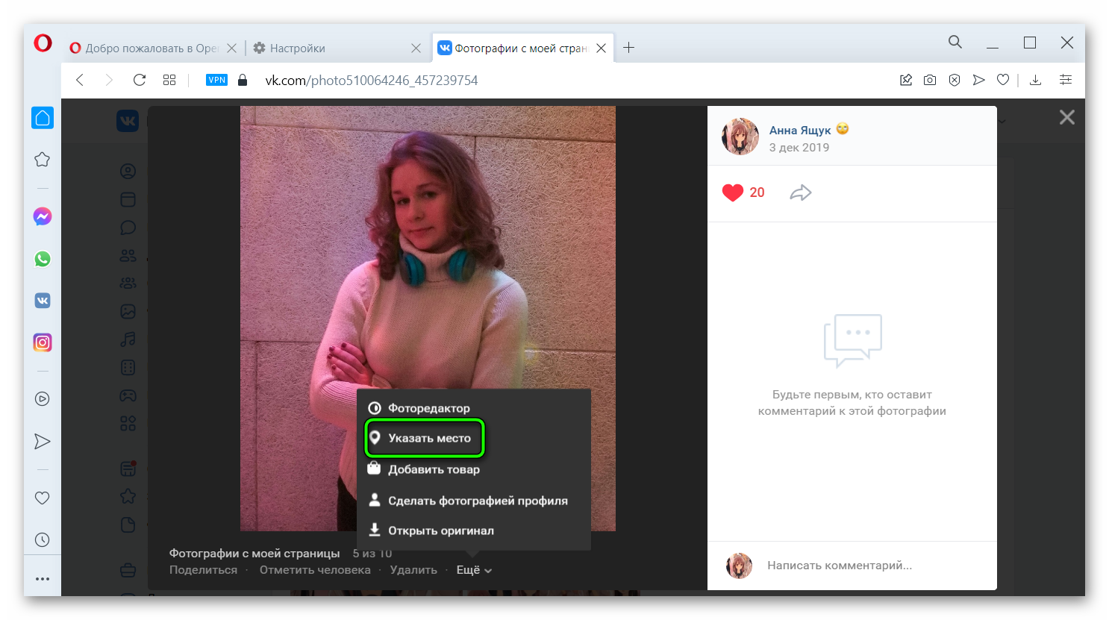The height and width of the screenshot is (620, 1109).
Task: Click the VK icon in Opera sidebar
Action: (x=43, y=301)
